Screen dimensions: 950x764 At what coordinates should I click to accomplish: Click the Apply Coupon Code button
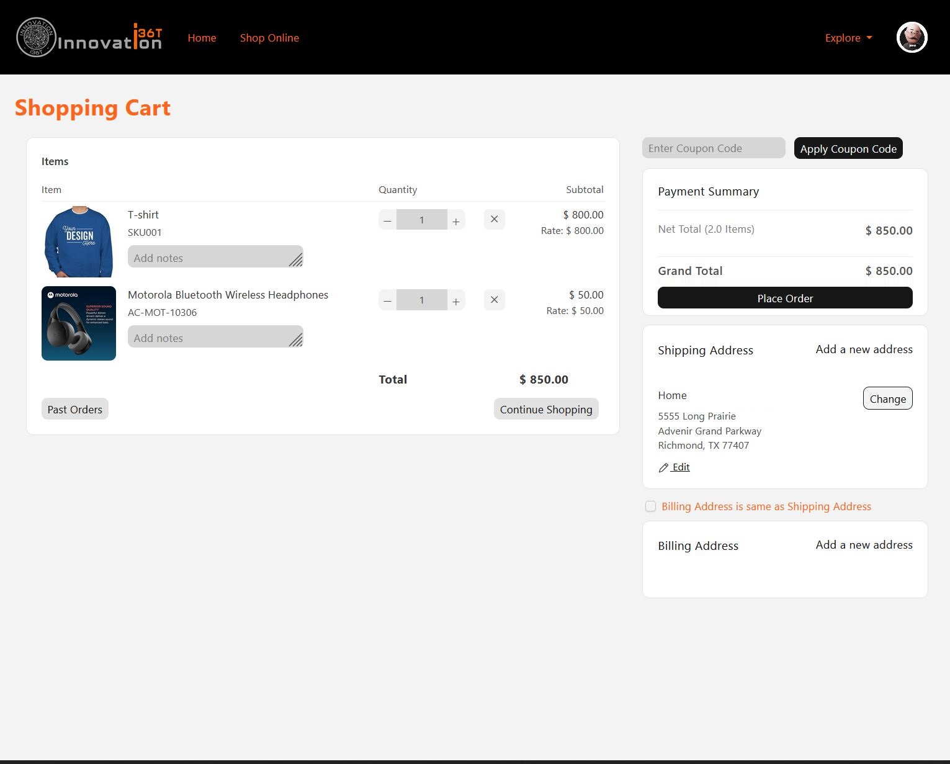pos(848,148)
